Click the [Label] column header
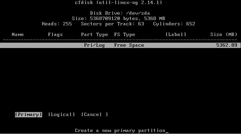This screenshot has width=241, height=134. 176,34
